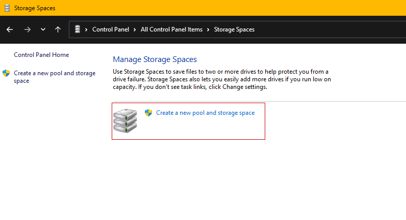Click the stacked hard drives icon

coord(125,121)
